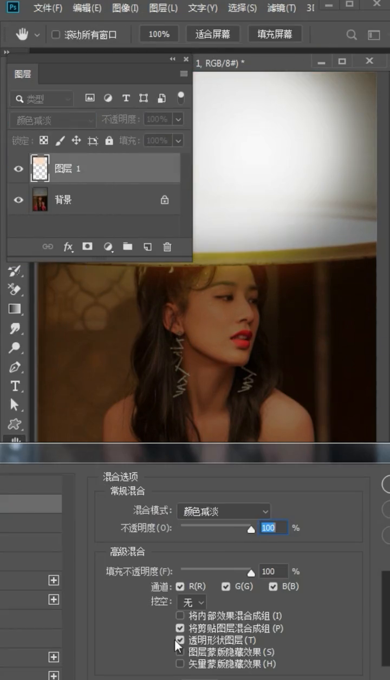Screen dimensions: 390x680
Task: Hide the 图层 1 layer visibility
Action: click(18, 168)
